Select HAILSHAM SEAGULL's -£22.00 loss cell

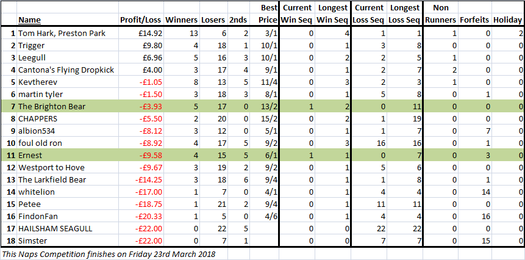click(x=141, y=228)
